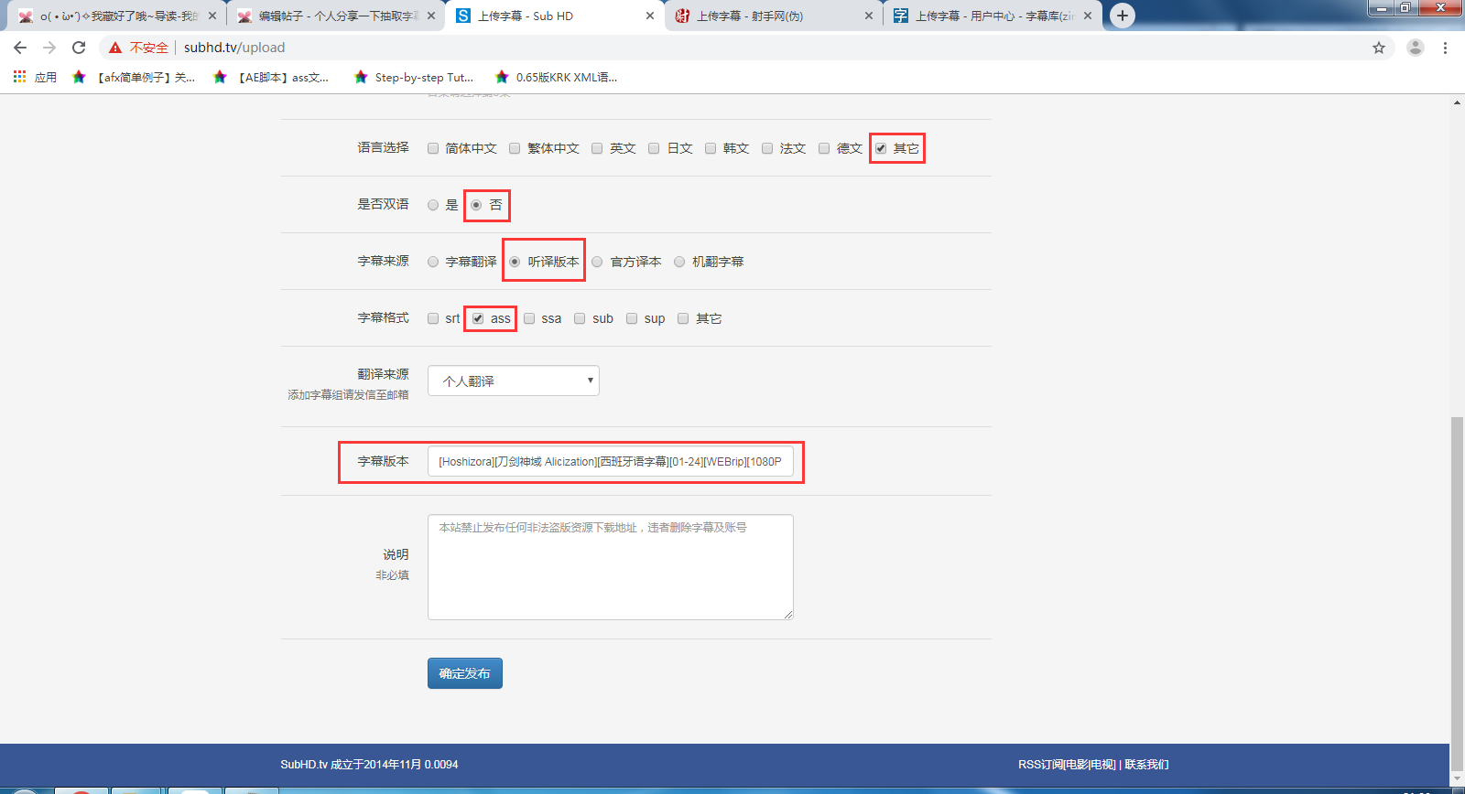Click the 说明 description textarea

coord(611,567)
